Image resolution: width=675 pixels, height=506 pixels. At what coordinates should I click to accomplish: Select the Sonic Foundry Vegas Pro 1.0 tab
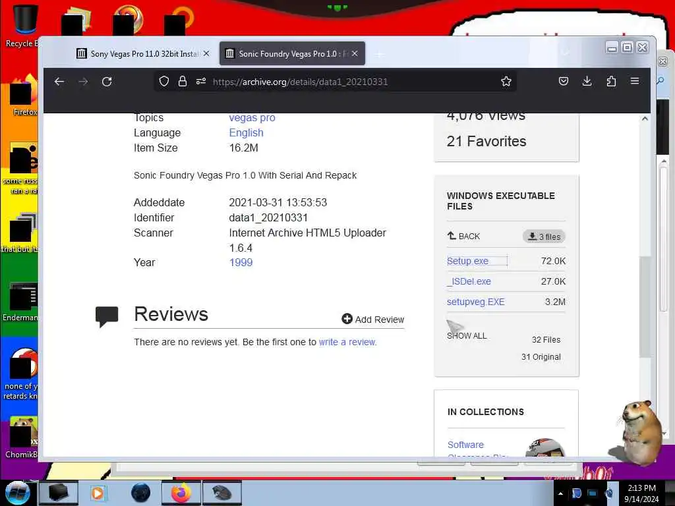[x=292, y=53]
